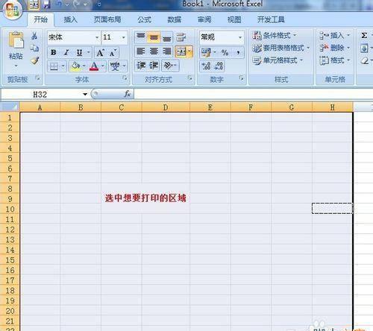
Task: Switch to the 开发工具 Developer tab
Action: [271, 19]
